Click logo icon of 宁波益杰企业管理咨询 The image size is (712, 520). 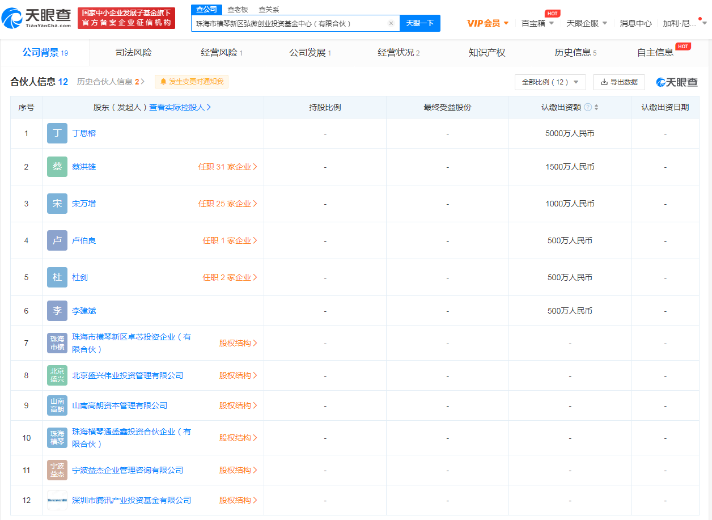[x=57, y=470]
